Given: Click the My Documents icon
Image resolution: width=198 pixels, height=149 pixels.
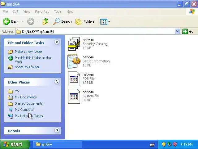Looking at the screenshot, I should click(x=11, y=97).
